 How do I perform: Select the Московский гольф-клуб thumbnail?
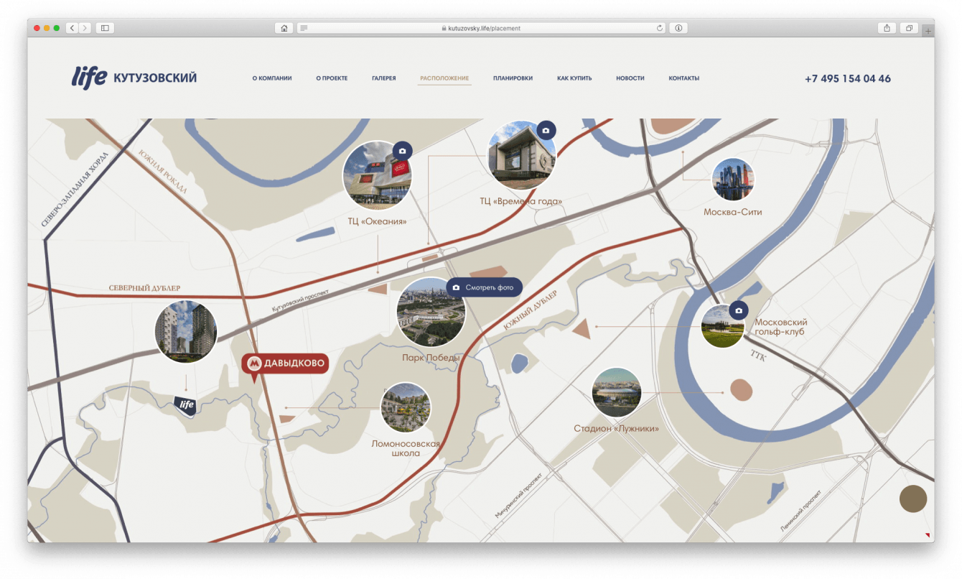pos(722,327)
